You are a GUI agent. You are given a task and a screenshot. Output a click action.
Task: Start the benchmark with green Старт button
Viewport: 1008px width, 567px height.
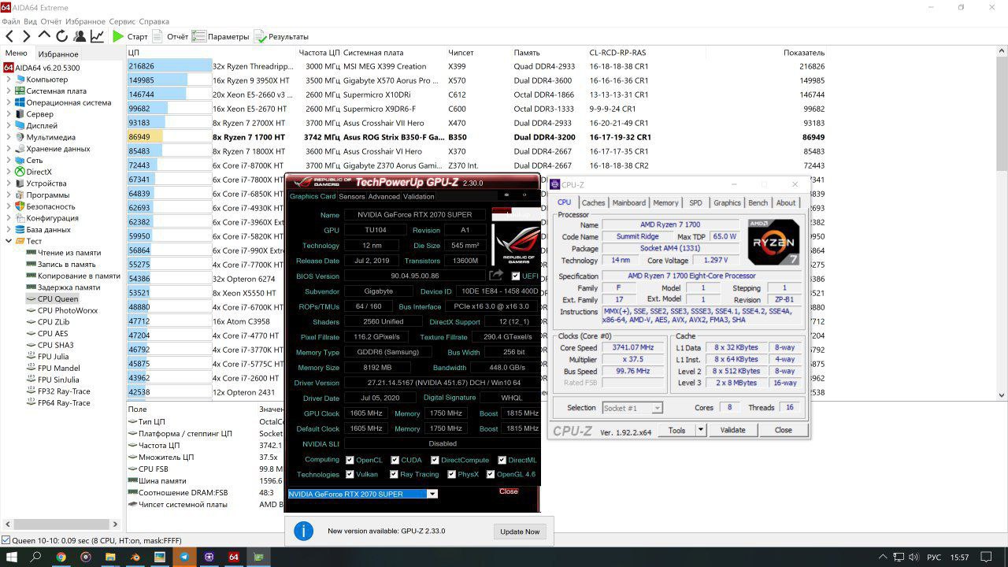[130, 36]
